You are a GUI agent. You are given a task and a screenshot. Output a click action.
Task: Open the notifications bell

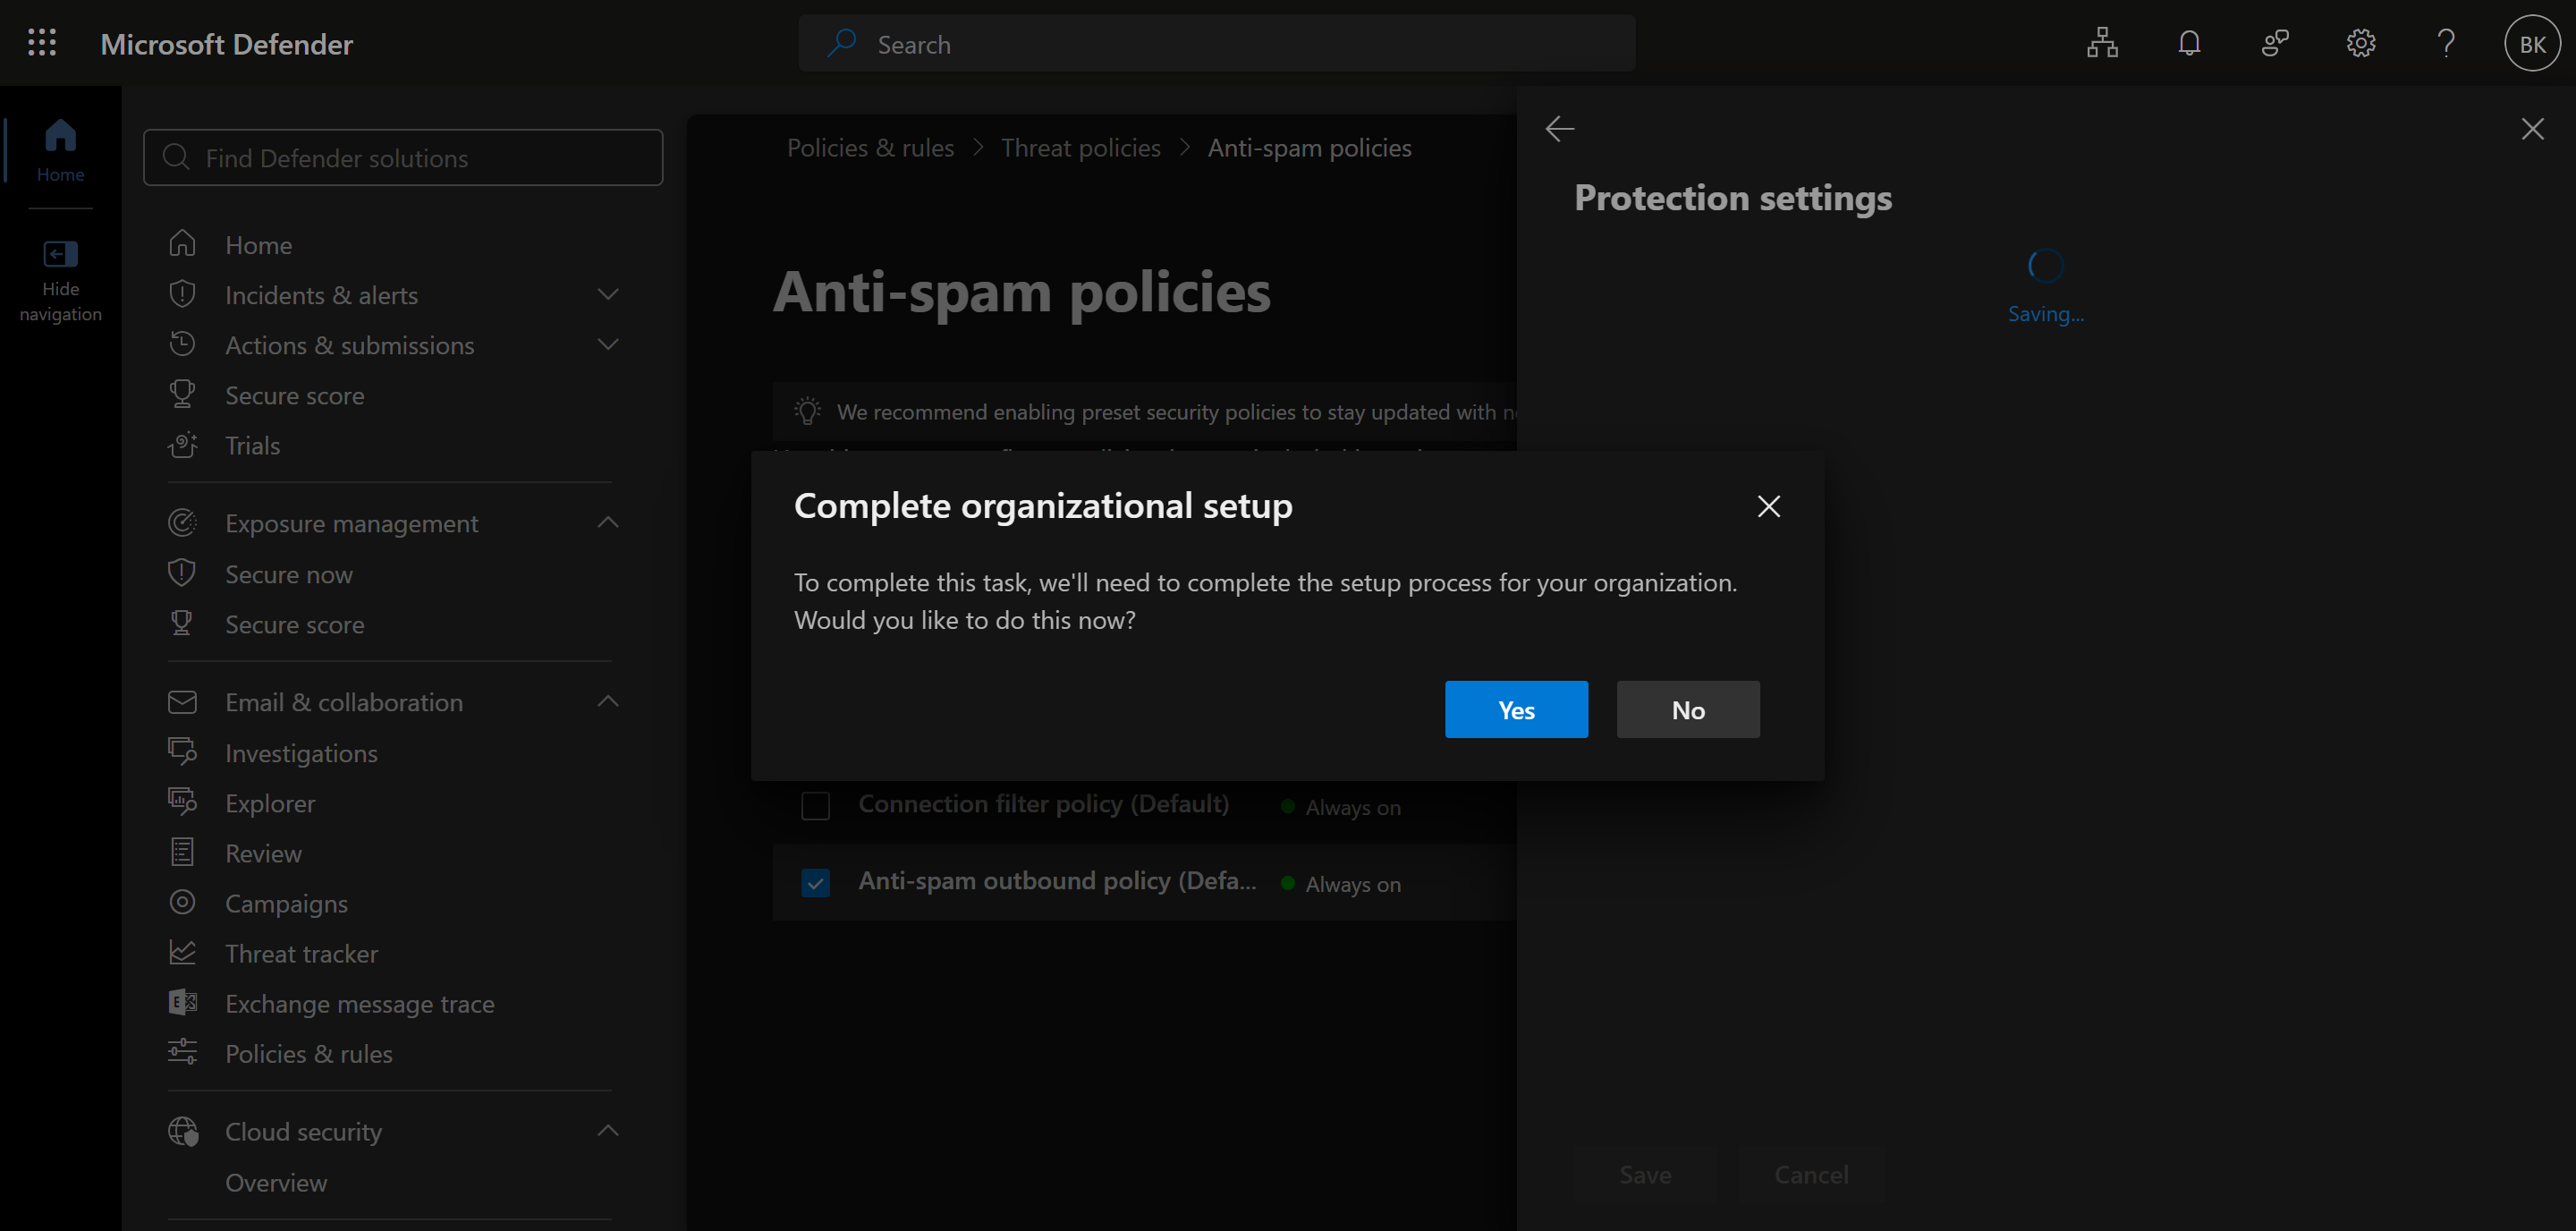pyautogui.click(x=2189, y=43)
